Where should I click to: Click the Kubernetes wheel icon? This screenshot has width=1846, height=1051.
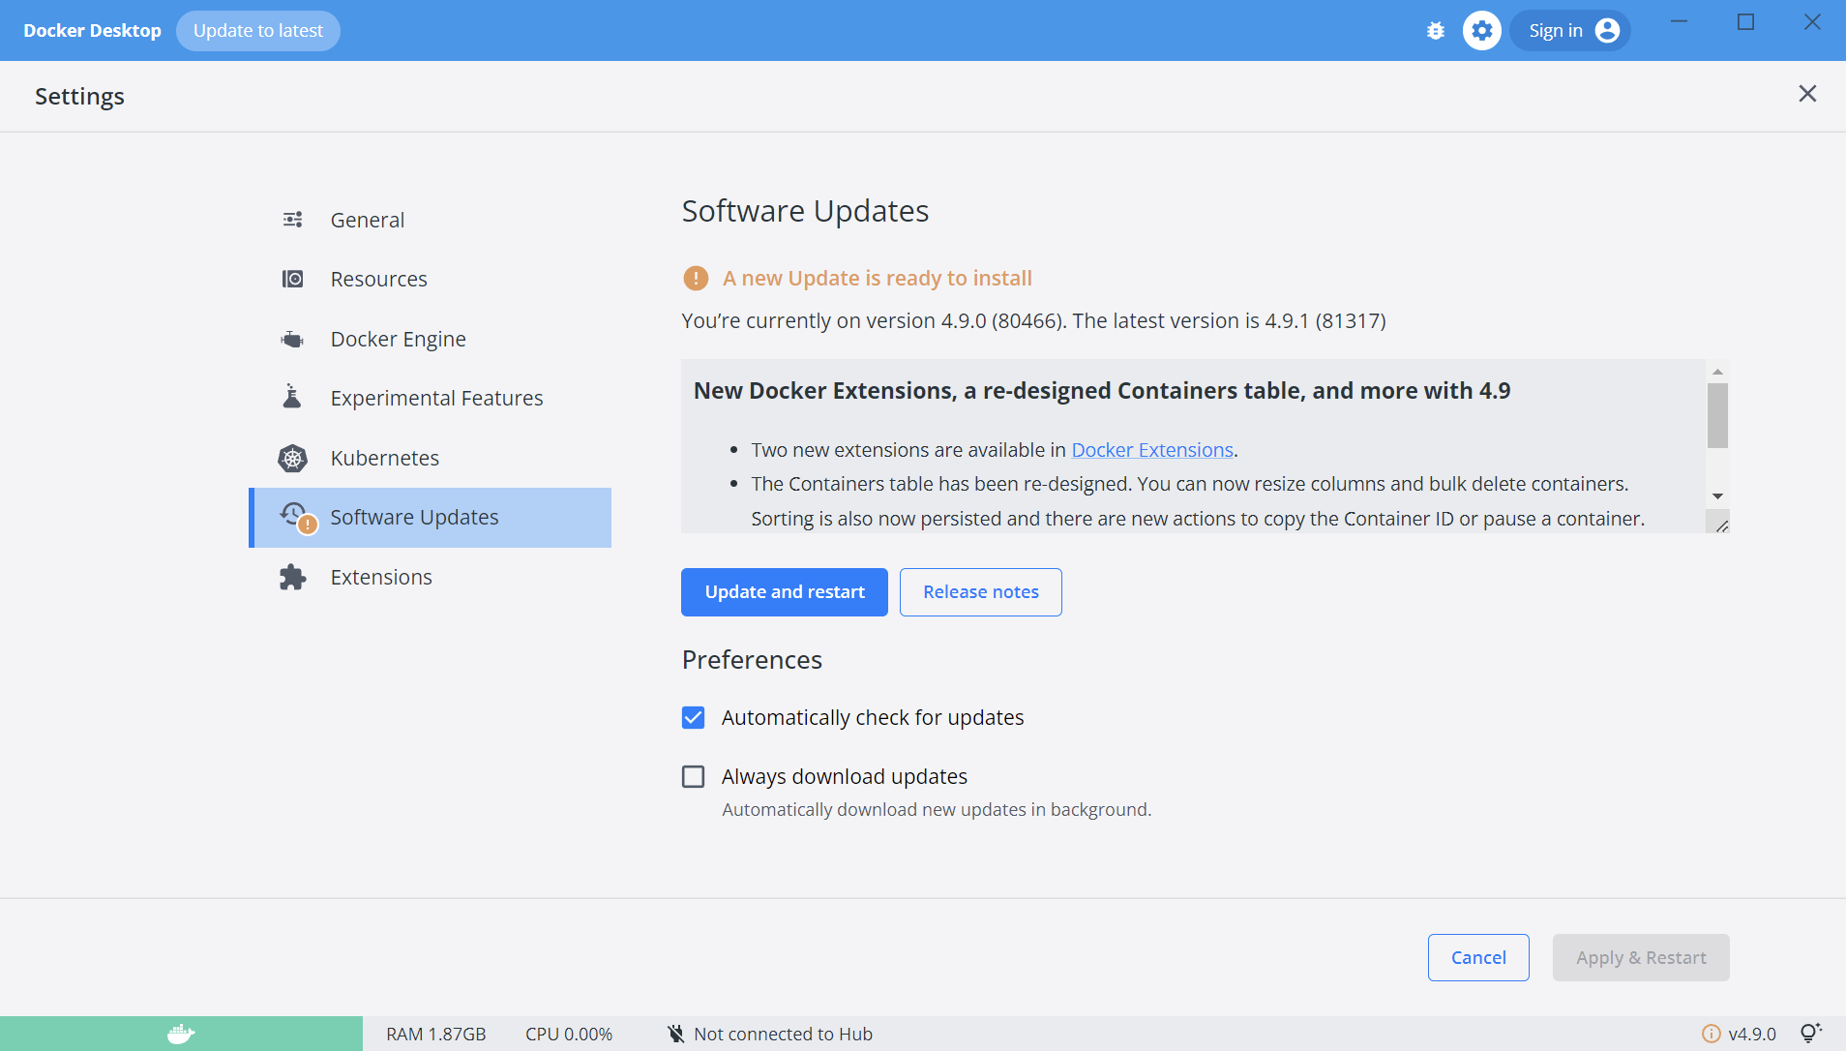pos(292,458)
